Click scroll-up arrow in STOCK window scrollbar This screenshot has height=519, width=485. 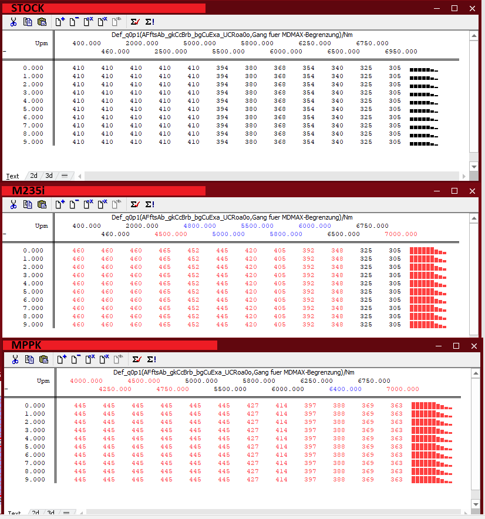click(x=474, y=36)
